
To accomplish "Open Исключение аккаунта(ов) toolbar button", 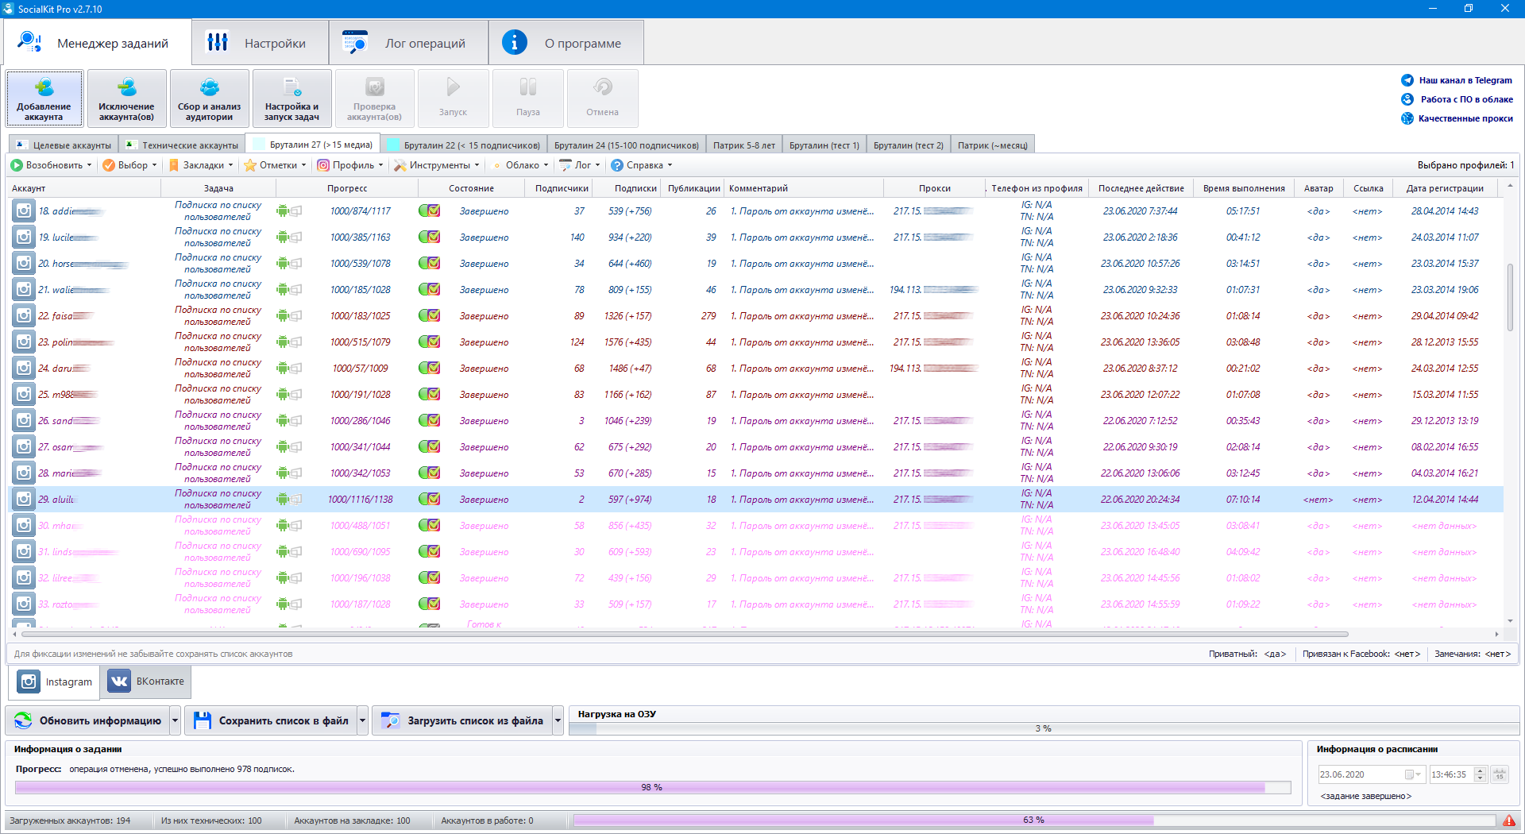I will coord(126,98).
